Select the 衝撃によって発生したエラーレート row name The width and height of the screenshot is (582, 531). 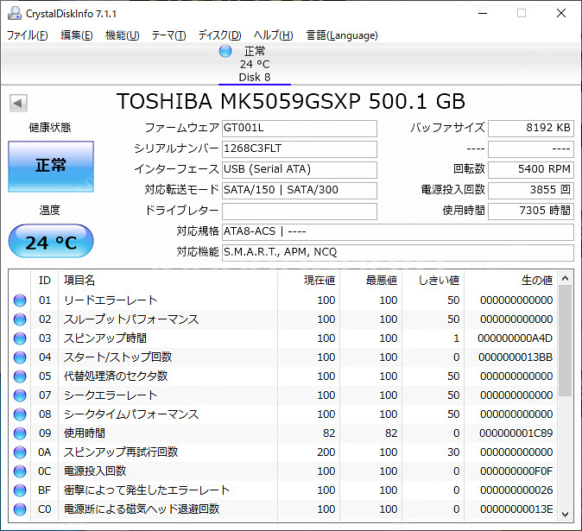[x=147, y=490]
